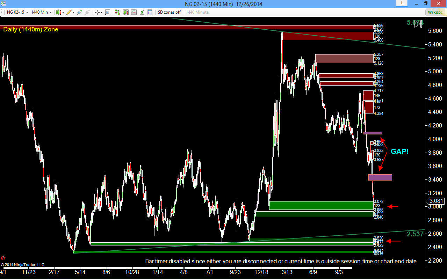Open the data series candlestick icon

[126, 12]
